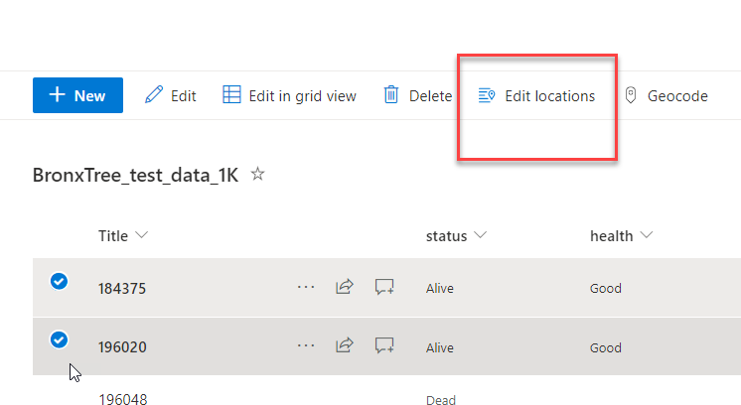Deselect row 196020 checkbox
741x405 pixels.
coord(59,340)
